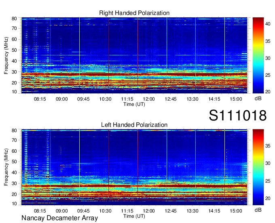
Task: Click the "70" frequency tick of Right Handed plot
Action: pyautogui.click(x=15, y=28)
